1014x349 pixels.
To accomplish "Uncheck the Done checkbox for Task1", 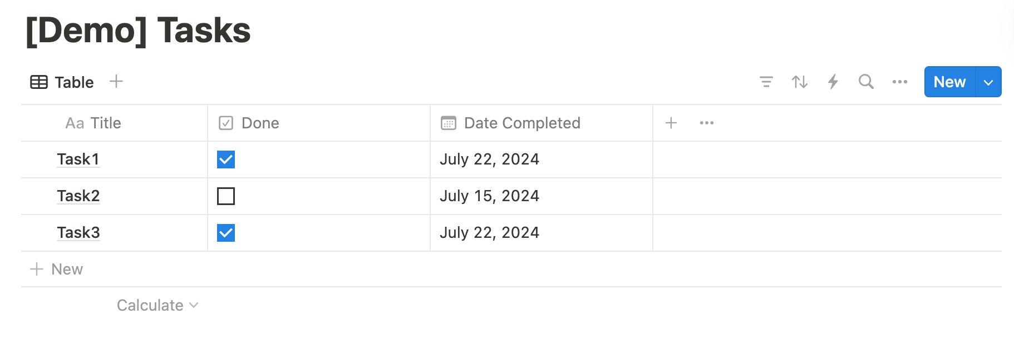I will (226, 159).
